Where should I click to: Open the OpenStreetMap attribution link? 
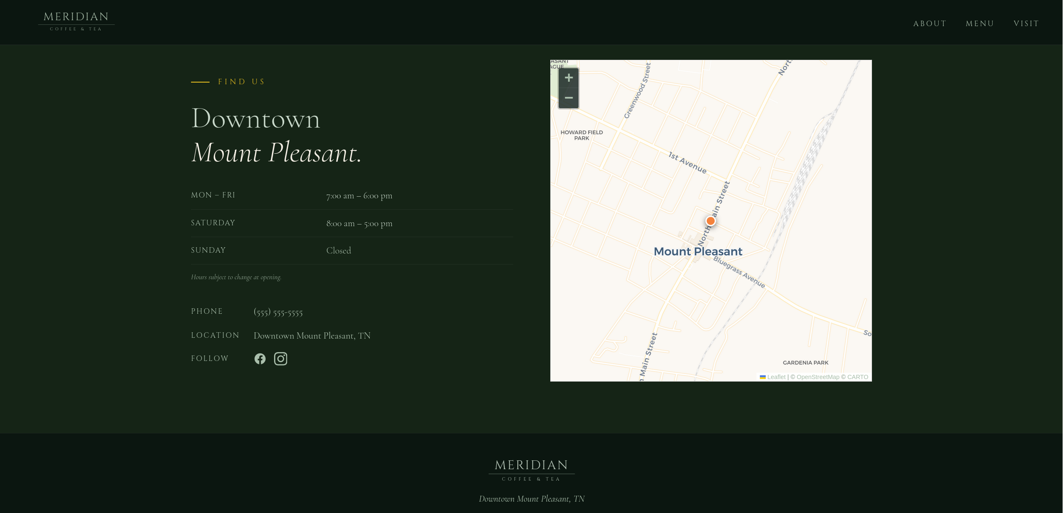[818, 377]
